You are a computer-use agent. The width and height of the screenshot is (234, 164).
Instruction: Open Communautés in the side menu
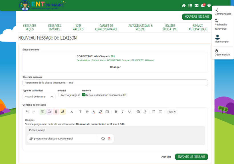coord(223,12)
